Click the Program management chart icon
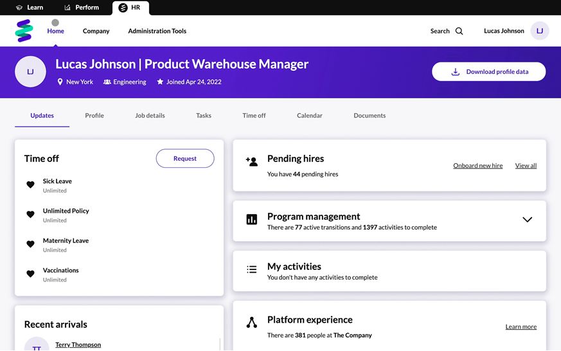The image size is (561, 351). 252,220
